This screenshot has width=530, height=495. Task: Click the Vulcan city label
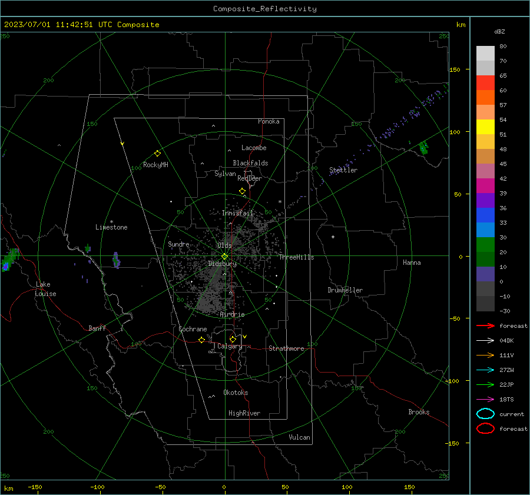[x=299, y=437]
